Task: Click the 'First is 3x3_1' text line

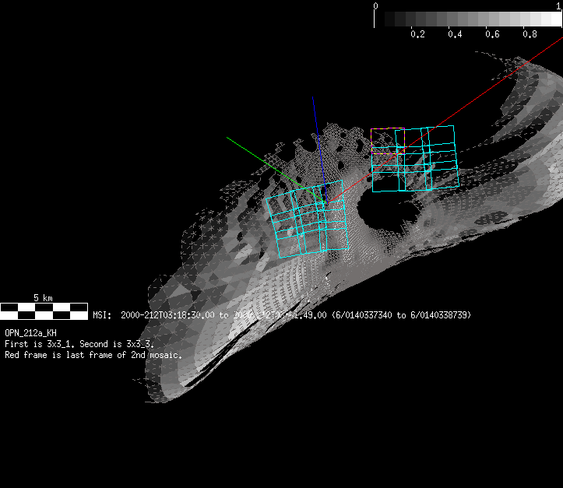Action: [79, 344]
